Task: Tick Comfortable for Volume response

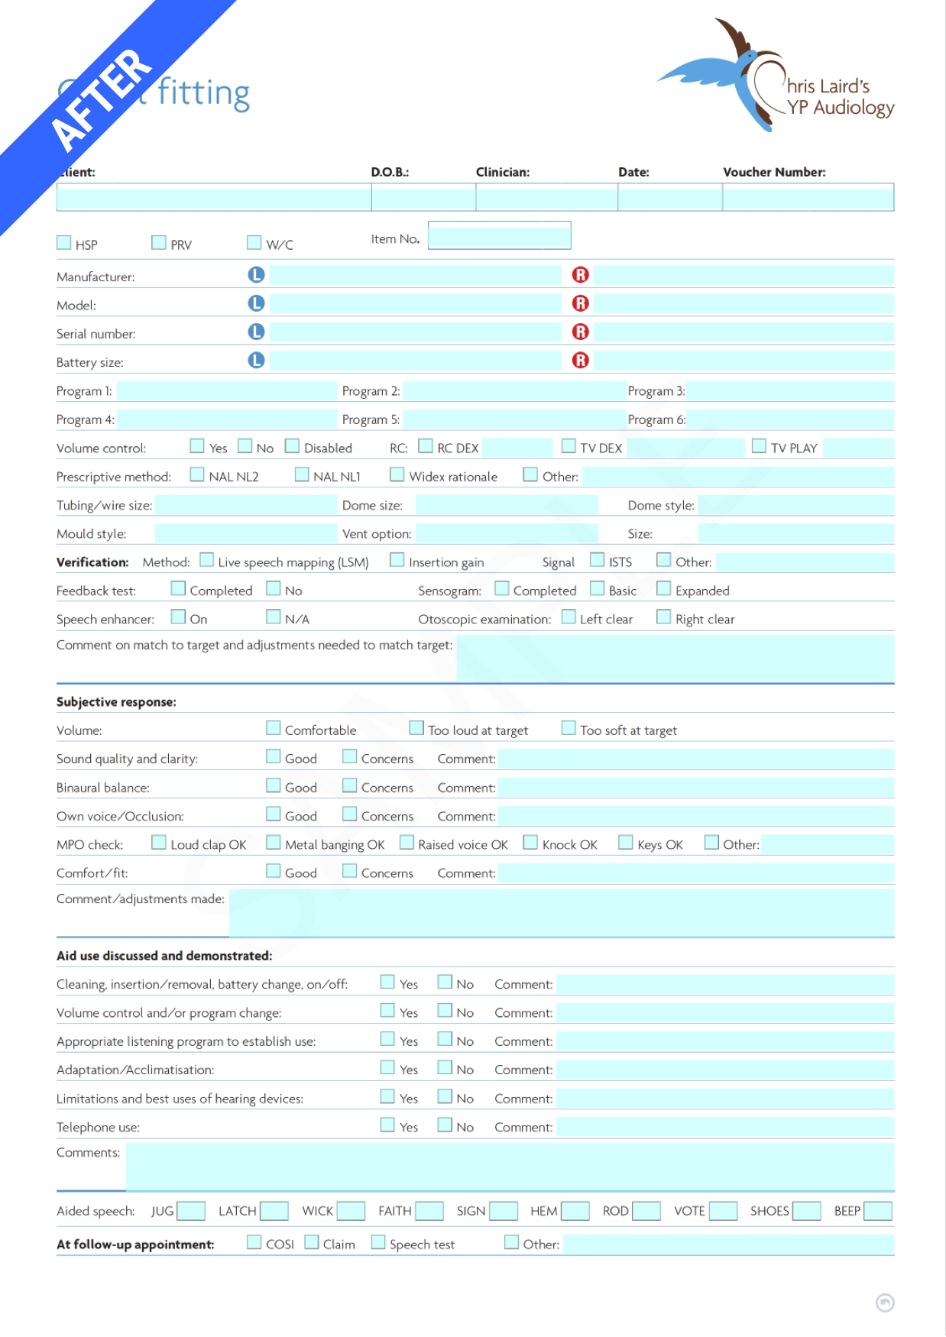Action: pyautogui.click(x=273, y=728)
